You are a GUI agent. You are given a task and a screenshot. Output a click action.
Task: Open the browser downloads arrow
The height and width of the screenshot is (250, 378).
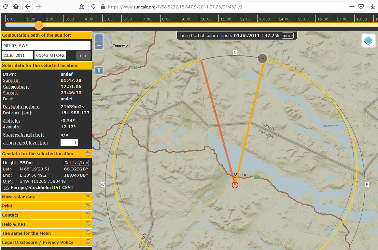[372, 7]
